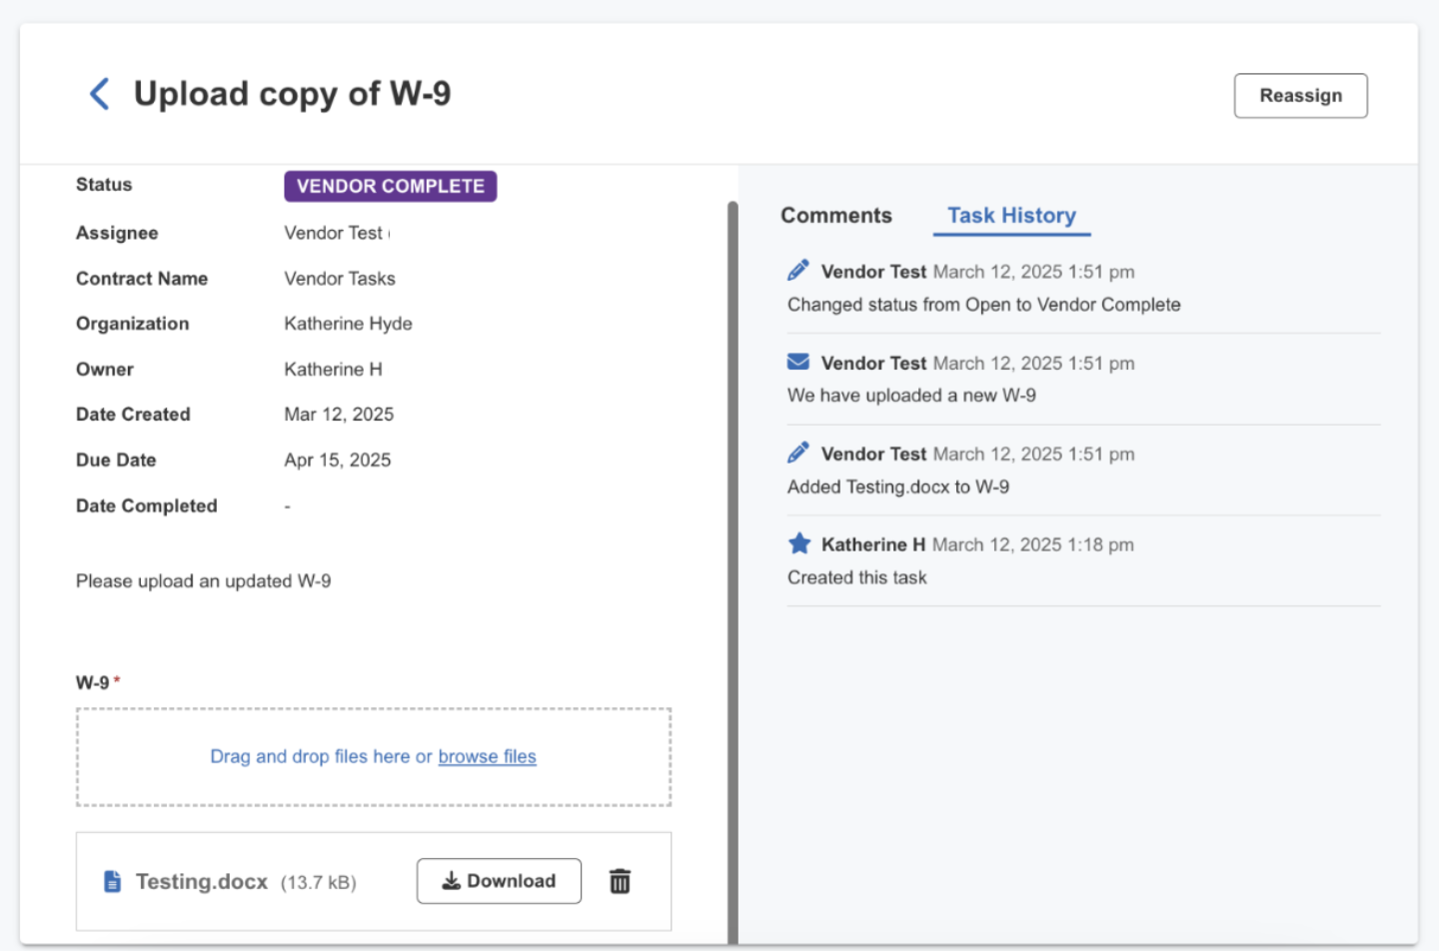This screenshot has width=1439, height=951.
Task: Download the Testing.docx file
Action: click(499, 881)
